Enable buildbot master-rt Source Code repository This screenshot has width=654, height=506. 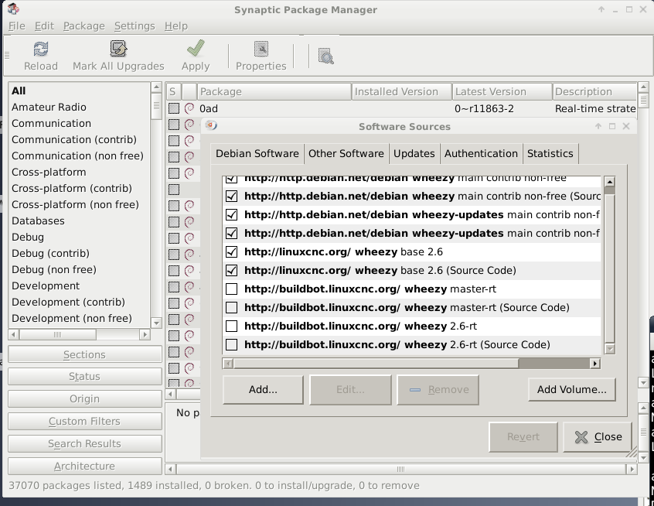click(231, 307)
